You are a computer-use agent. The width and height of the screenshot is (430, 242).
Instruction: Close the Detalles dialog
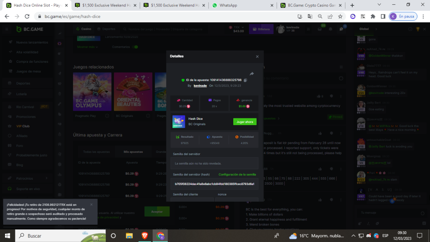coord(257,57)
